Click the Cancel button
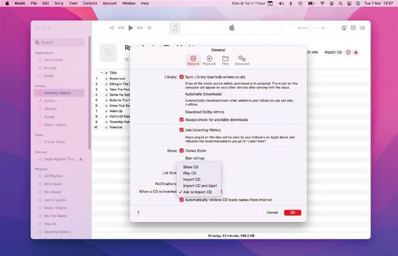This screenshot has width=398, height=256. [272, 213]
